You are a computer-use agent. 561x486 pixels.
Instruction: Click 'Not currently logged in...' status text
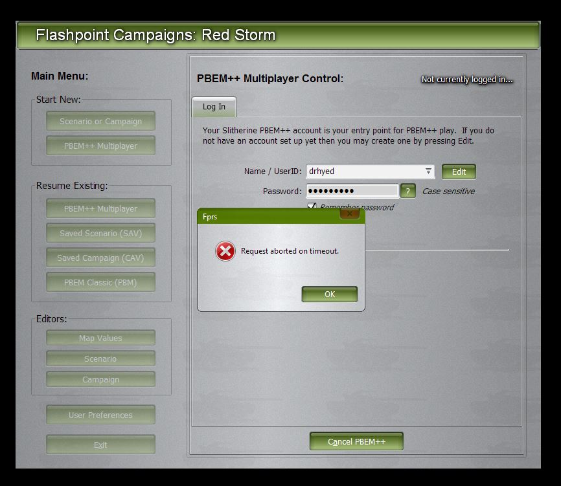467,80
